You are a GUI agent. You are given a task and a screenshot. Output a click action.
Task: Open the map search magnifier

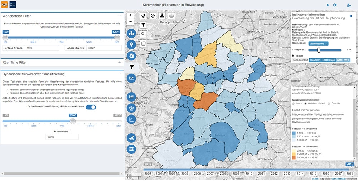(143, 34)
